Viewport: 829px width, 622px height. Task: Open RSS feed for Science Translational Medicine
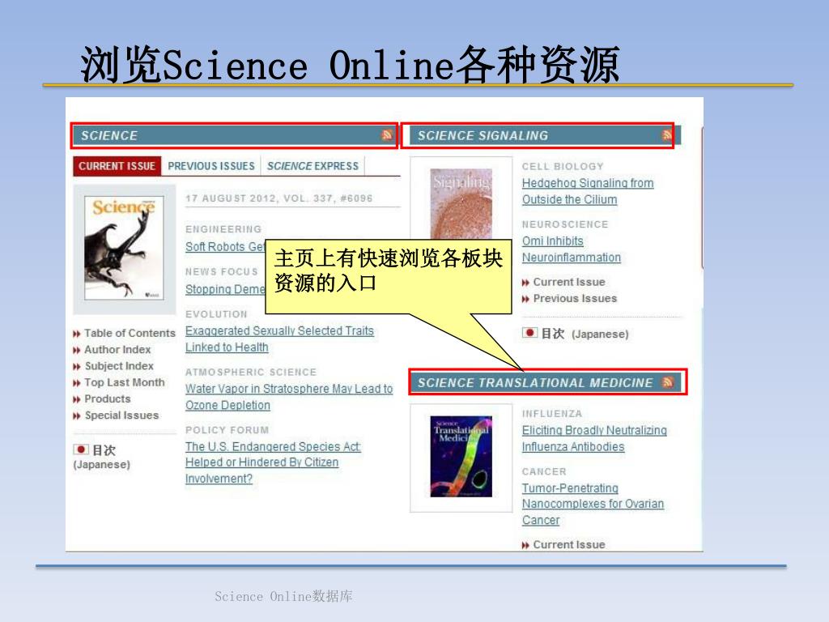click(x=668, y=382)
